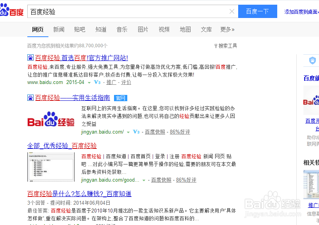The width and height of the screenshot is (319, 225).
Task: Switch to the 地图 tab
Action: 185,30
